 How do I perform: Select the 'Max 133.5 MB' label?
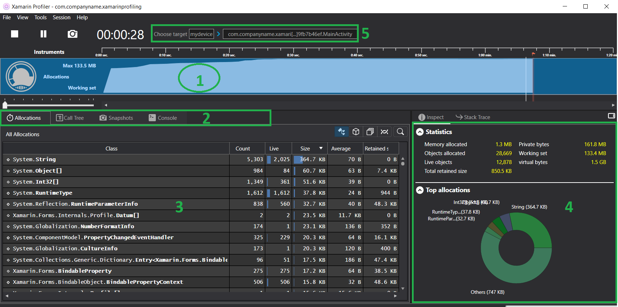tap(79, 66)
